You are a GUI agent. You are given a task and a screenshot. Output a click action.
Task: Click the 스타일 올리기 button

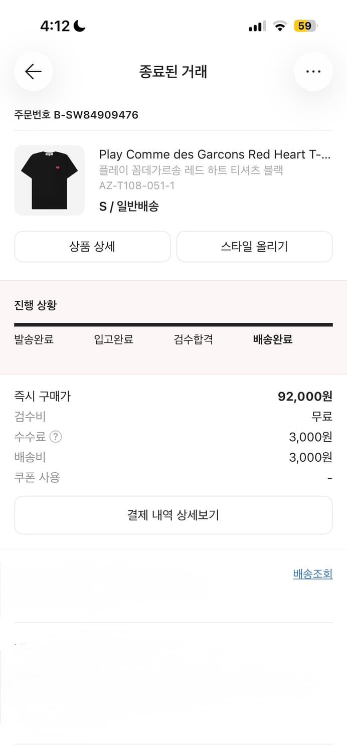(254, 247)
